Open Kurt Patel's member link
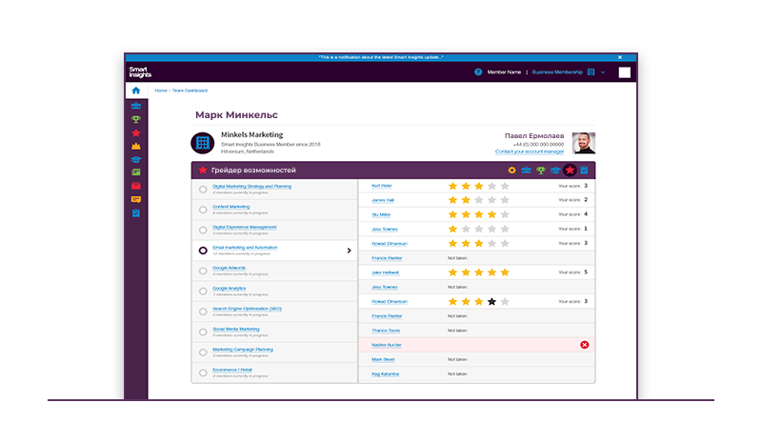The height and width of the screenshot is (444, 762). click(383, 186)
